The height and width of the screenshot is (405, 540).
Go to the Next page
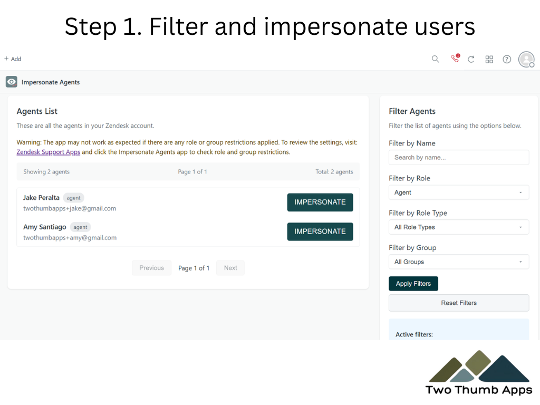click(x=230, y=268)
